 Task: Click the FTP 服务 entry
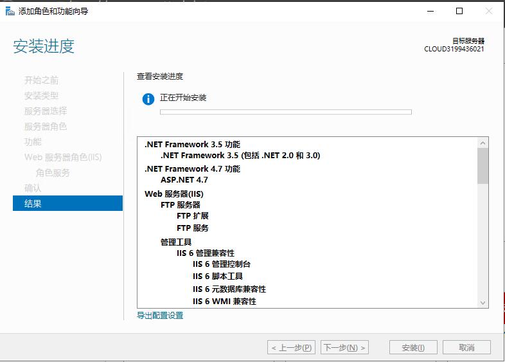pyautogui.click(x=193, y=228)
